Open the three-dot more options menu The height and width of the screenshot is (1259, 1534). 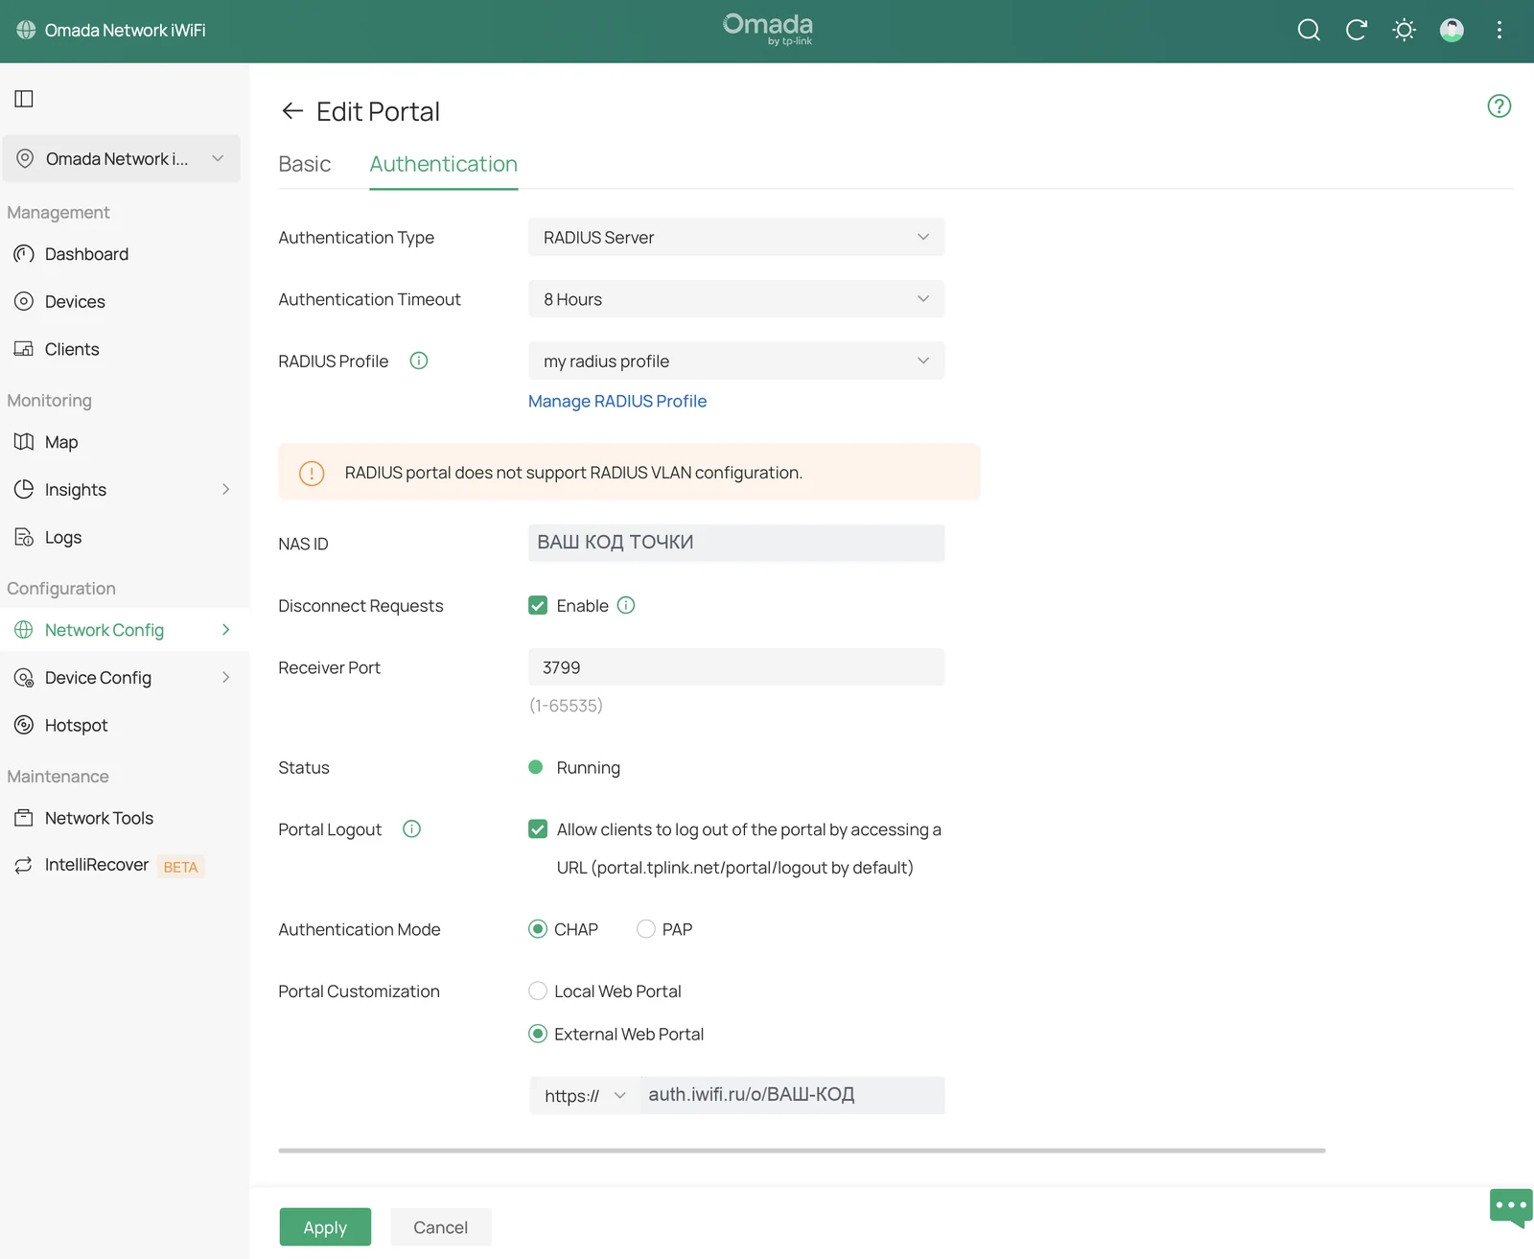(x=1499, y=30)
